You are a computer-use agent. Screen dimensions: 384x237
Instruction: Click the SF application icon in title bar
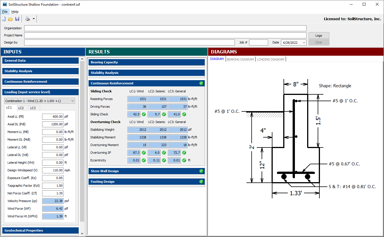pos(4,4)
